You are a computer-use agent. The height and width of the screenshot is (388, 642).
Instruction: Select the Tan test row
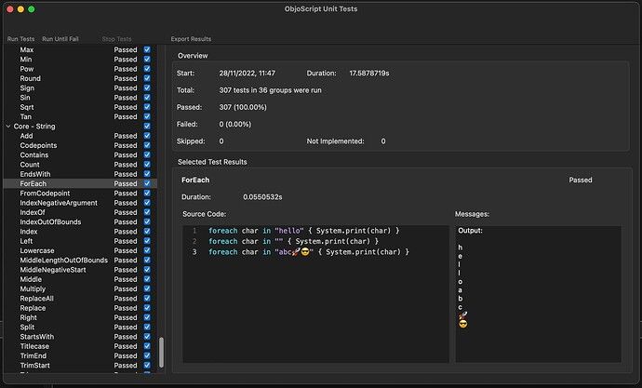[80, 116]
